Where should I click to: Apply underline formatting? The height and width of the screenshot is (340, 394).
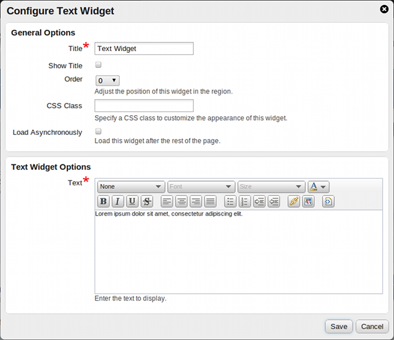pyautogui.click(x=132, y=201)
